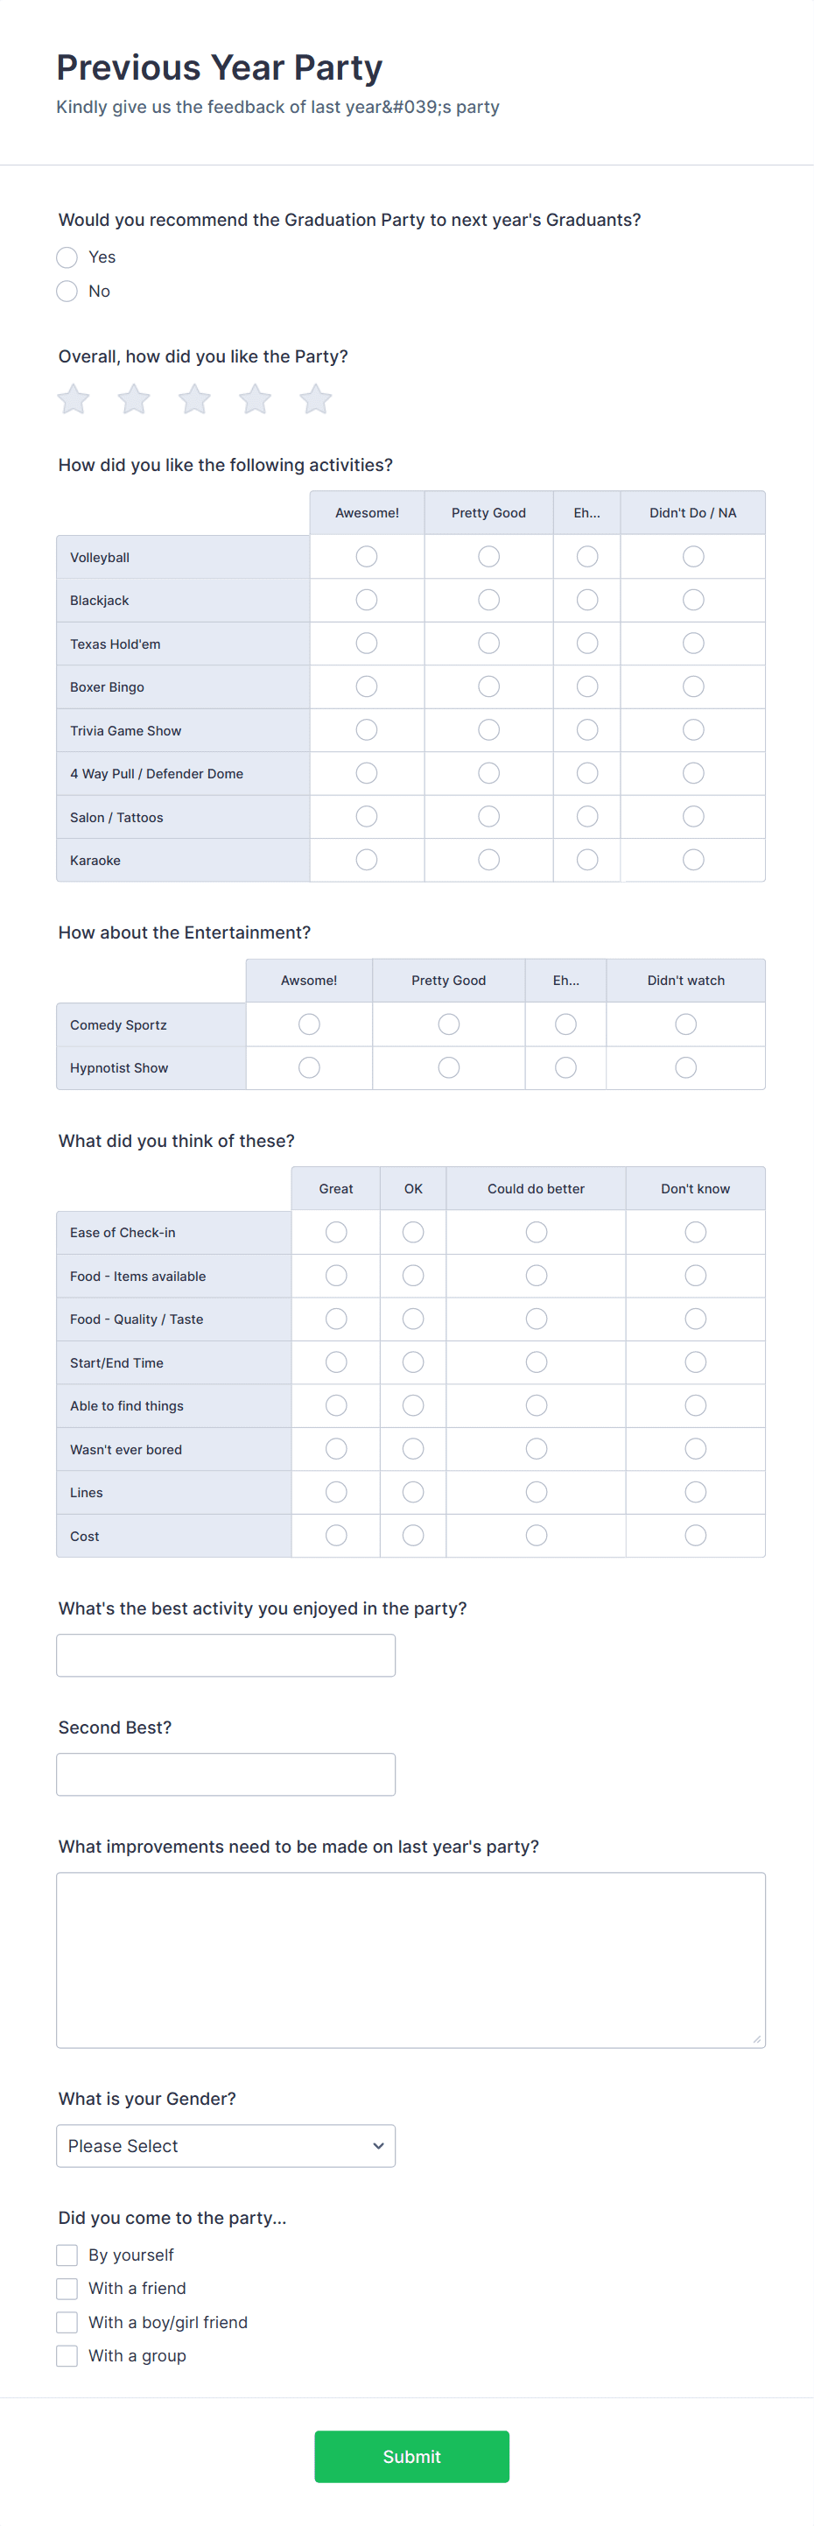The height and width of the screenshot is (2526, 814).
Task: Select Yes to recommend the Graduation Party
Action: [x=67, y=257]
